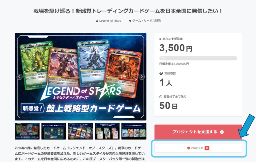The image size is (256, 162).
Task: Click the heart icon in the favorite button
Action: (x=188, y=148)
